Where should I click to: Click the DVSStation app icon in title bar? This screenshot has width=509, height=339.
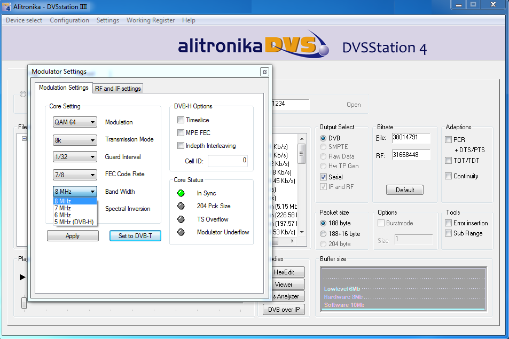coord(6,5)
